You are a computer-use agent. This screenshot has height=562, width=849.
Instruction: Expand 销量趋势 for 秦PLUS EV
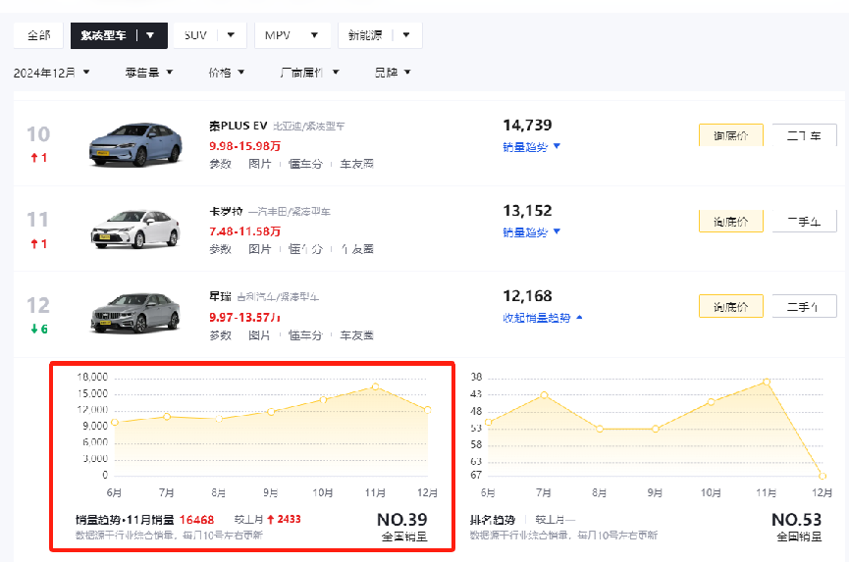click(531, 147)
